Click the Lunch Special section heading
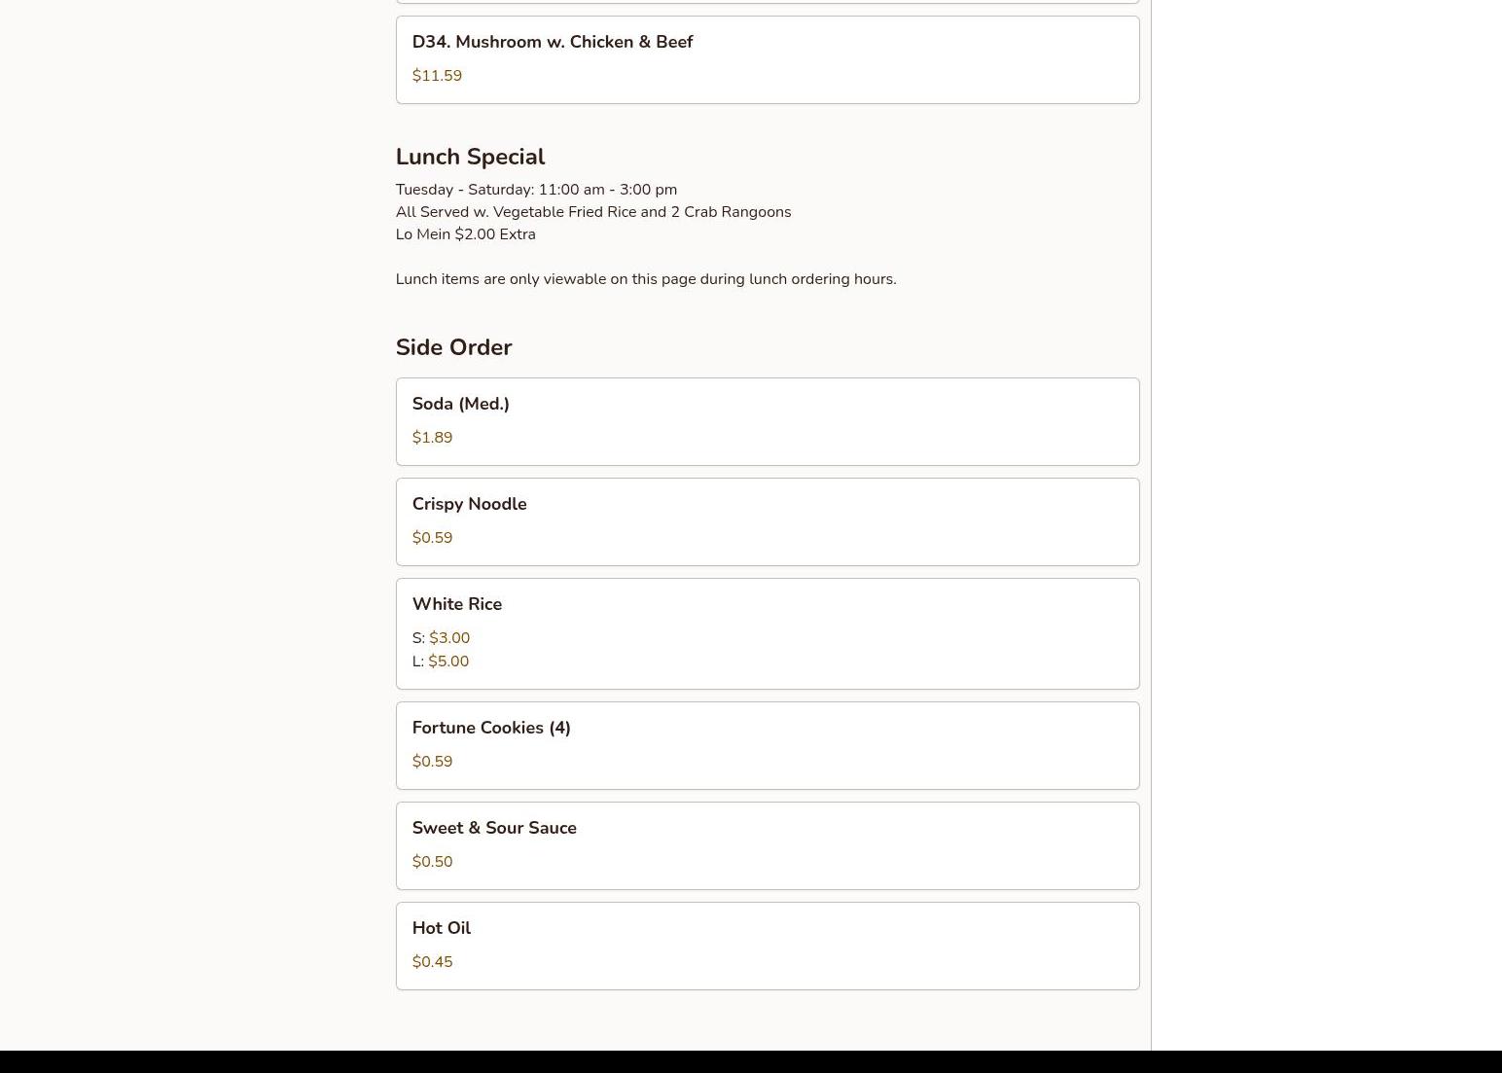Viewport: 1502px width, 1073px height. (470, 157)
